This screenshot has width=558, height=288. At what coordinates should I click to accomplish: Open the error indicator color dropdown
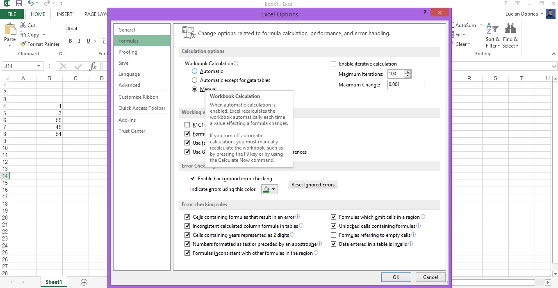pyautogui.click(x=273, y=189)
